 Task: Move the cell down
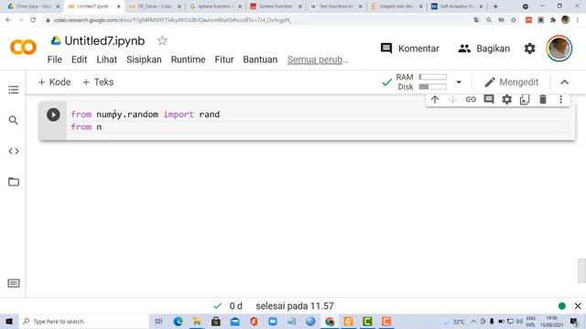(x=452, y=100)
